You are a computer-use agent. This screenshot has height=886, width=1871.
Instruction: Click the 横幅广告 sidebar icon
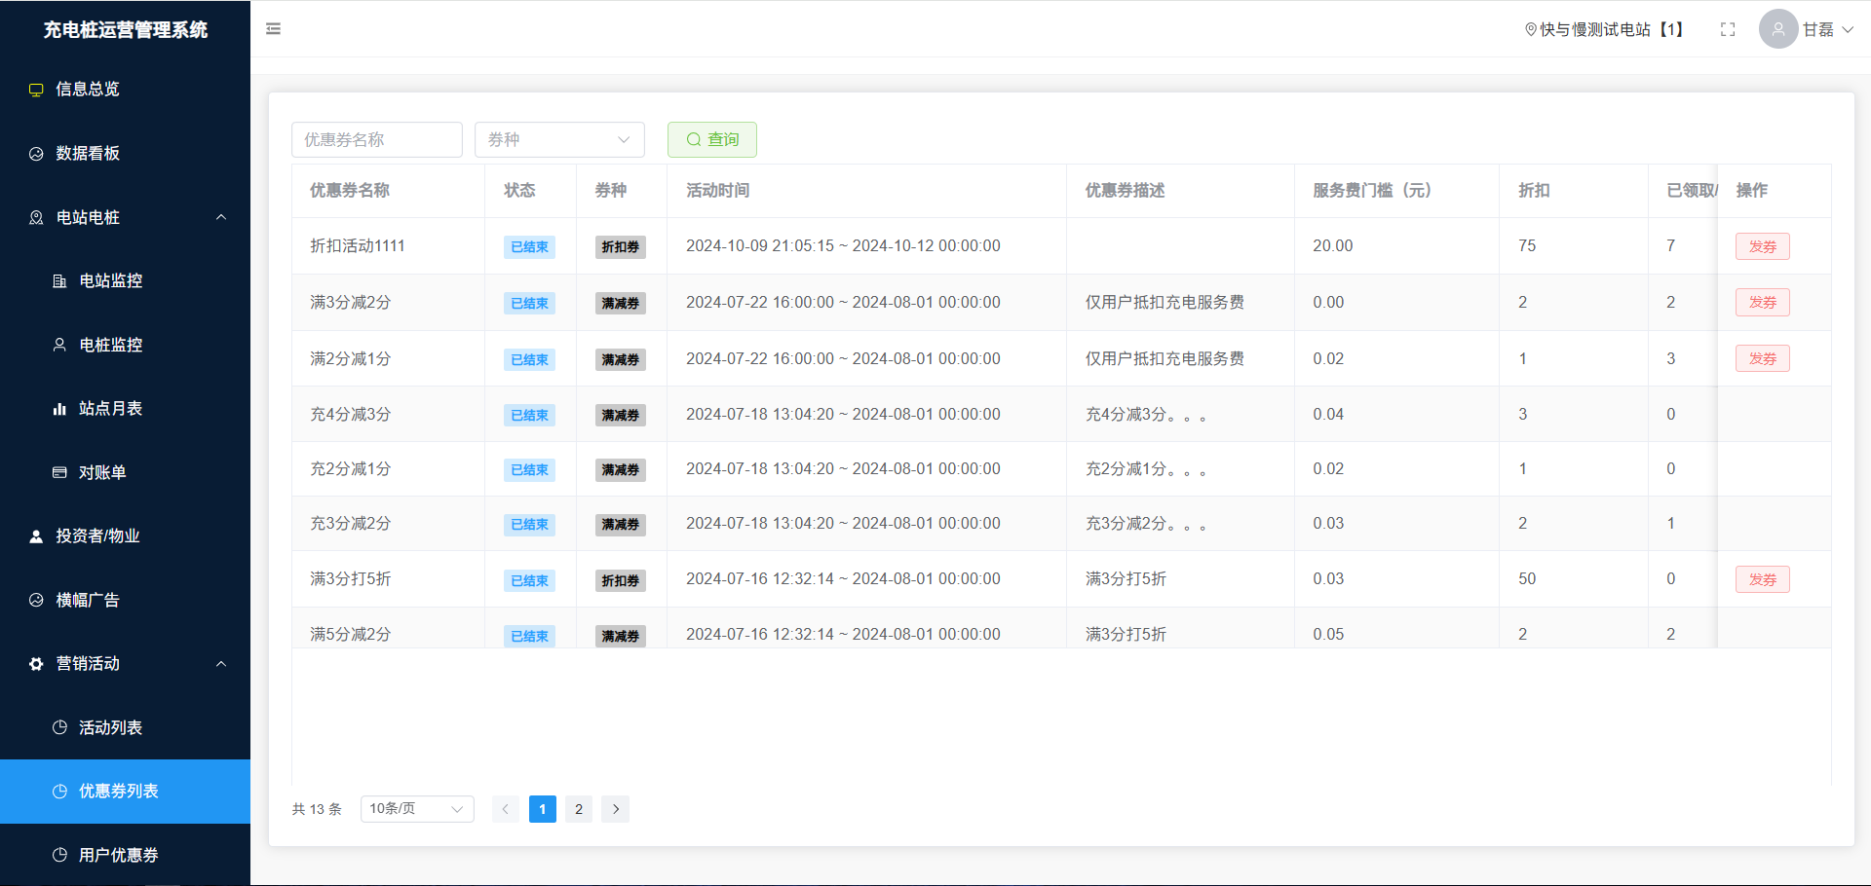(36, 600)
